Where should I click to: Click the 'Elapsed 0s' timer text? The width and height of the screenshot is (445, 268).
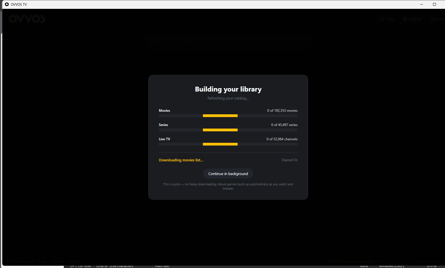click(x=290, y=160)
